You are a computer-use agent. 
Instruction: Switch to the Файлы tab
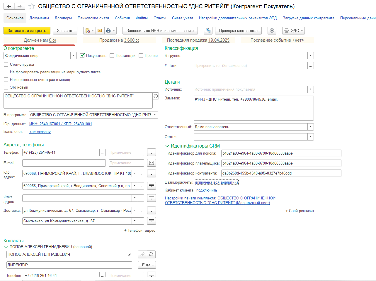click(x=142, y=18)
